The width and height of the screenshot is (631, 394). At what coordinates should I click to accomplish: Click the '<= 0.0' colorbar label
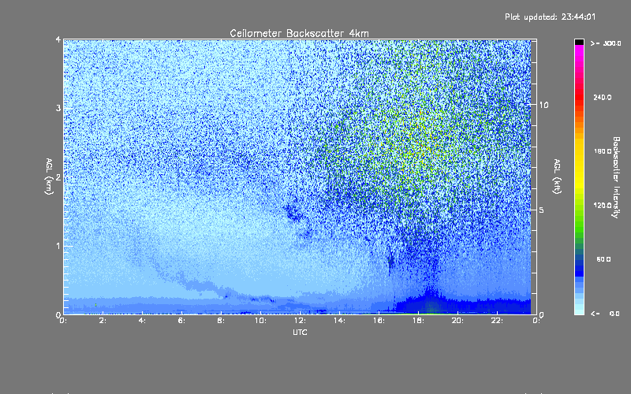tap(605, 314)
